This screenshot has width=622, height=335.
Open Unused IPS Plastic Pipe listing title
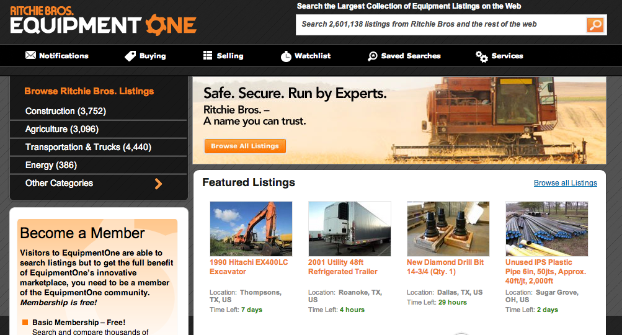tap(546, 272)
